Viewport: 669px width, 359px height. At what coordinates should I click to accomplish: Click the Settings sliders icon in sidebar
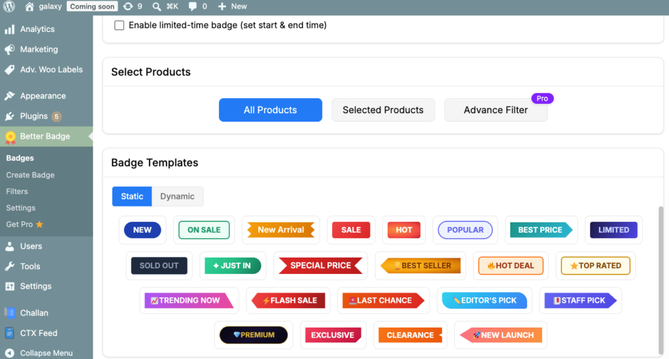[x=10, y=286]
